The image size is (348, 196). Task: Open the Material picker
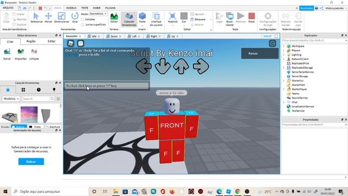click(172, 19)
